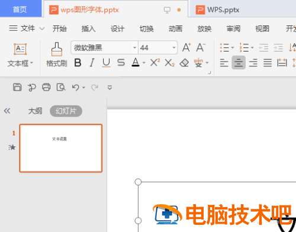Open the 动画 ribbon tab
Screen dimensions: 296x232
click(175, 29)
